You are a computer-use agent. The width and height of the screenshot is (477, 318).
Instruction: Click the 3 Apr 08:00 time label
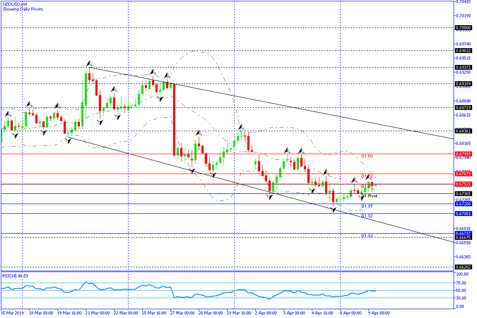point(294,313)
